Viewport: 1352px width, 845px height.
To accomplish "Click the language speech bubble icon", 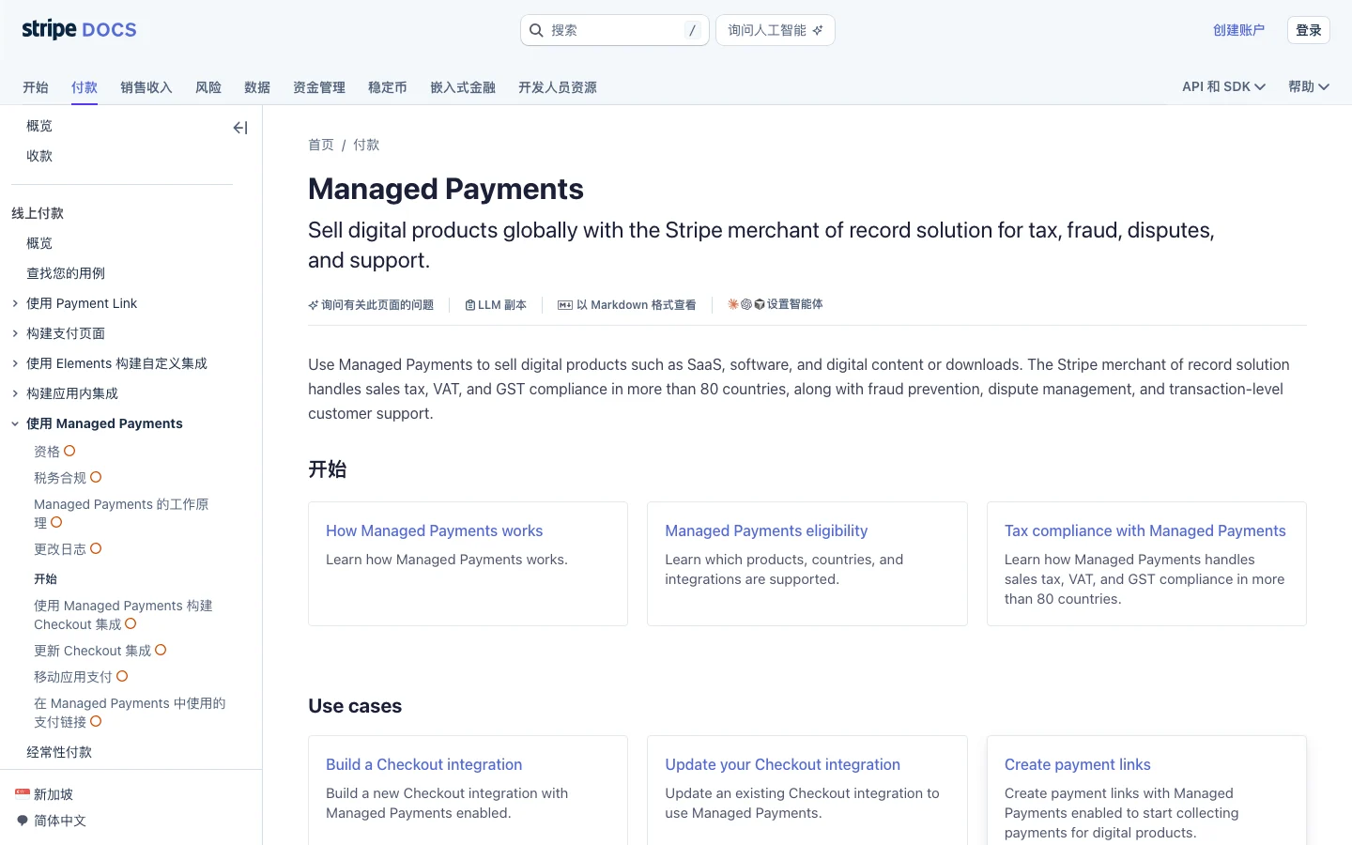I will tap(23, 820).
